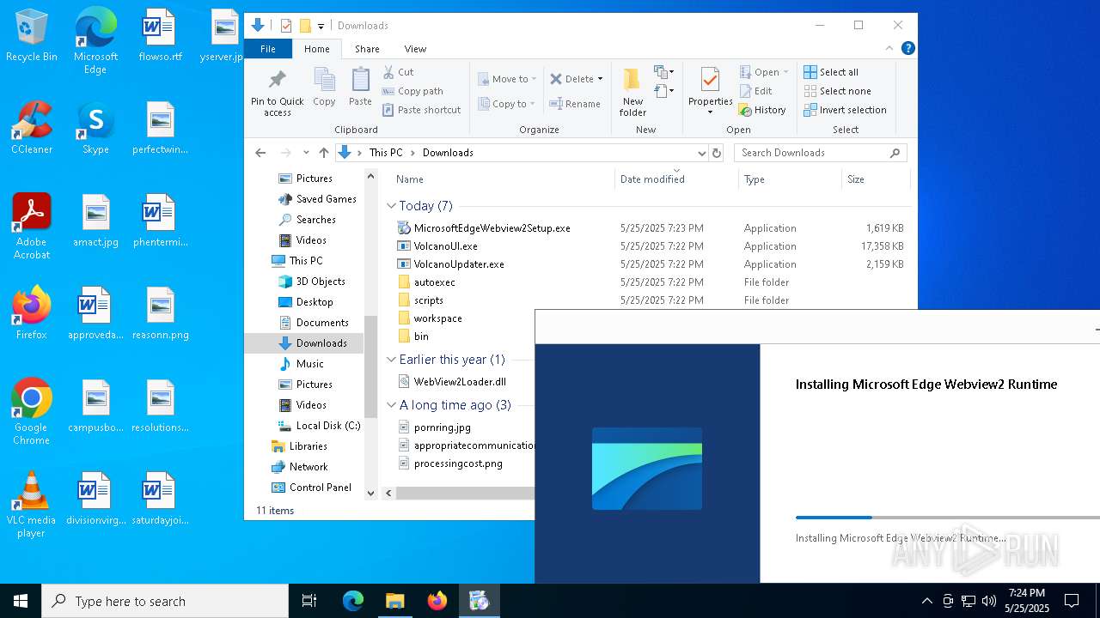Refresh the Downloads folder view
The image size is (1100, 618).
717,153
